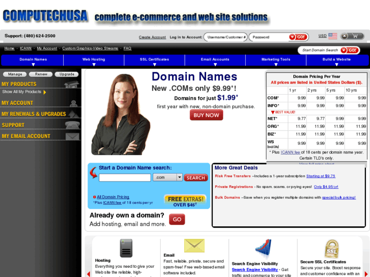Click the left carousel arrow
The image size is (370, 277).
89,274
